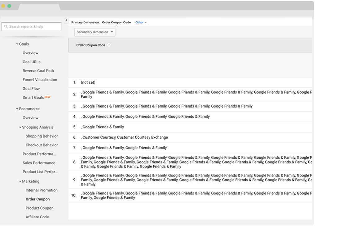Sort by the Order Coupon Code column header
The image size is (339, 227).
90,45
